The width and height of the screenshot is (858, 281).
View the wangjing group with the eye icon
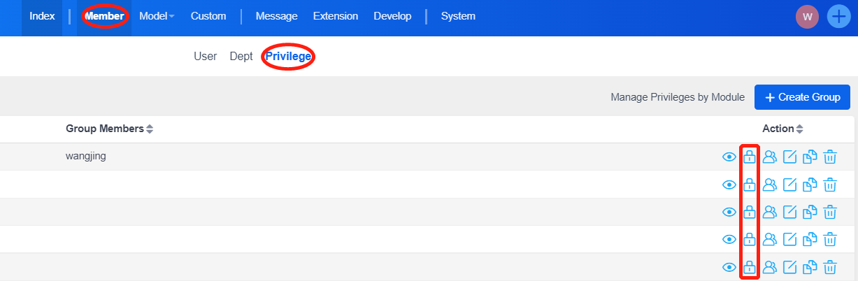729,157
